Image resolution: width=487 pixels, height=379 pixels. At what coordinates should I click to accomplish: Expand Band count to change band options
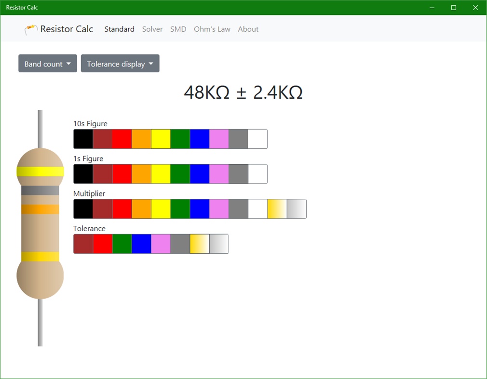click(x=47, y=63)
